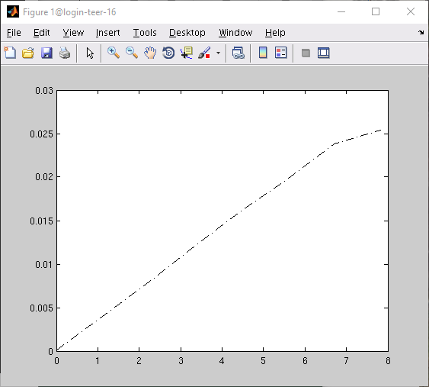
Task: Activate the Zoom Out magnifier tool
Action: 132,53
